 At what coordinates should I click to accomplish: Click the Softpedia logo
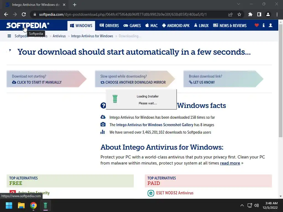[x=28, y=25]
